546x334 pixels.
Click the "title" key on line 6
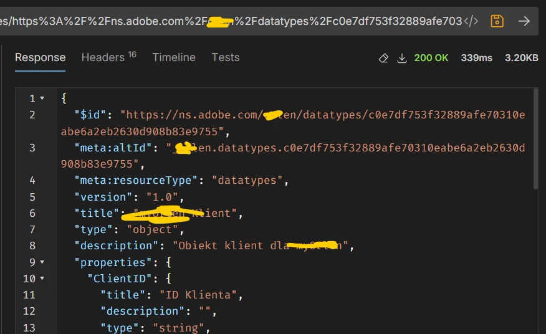[97, 213]
